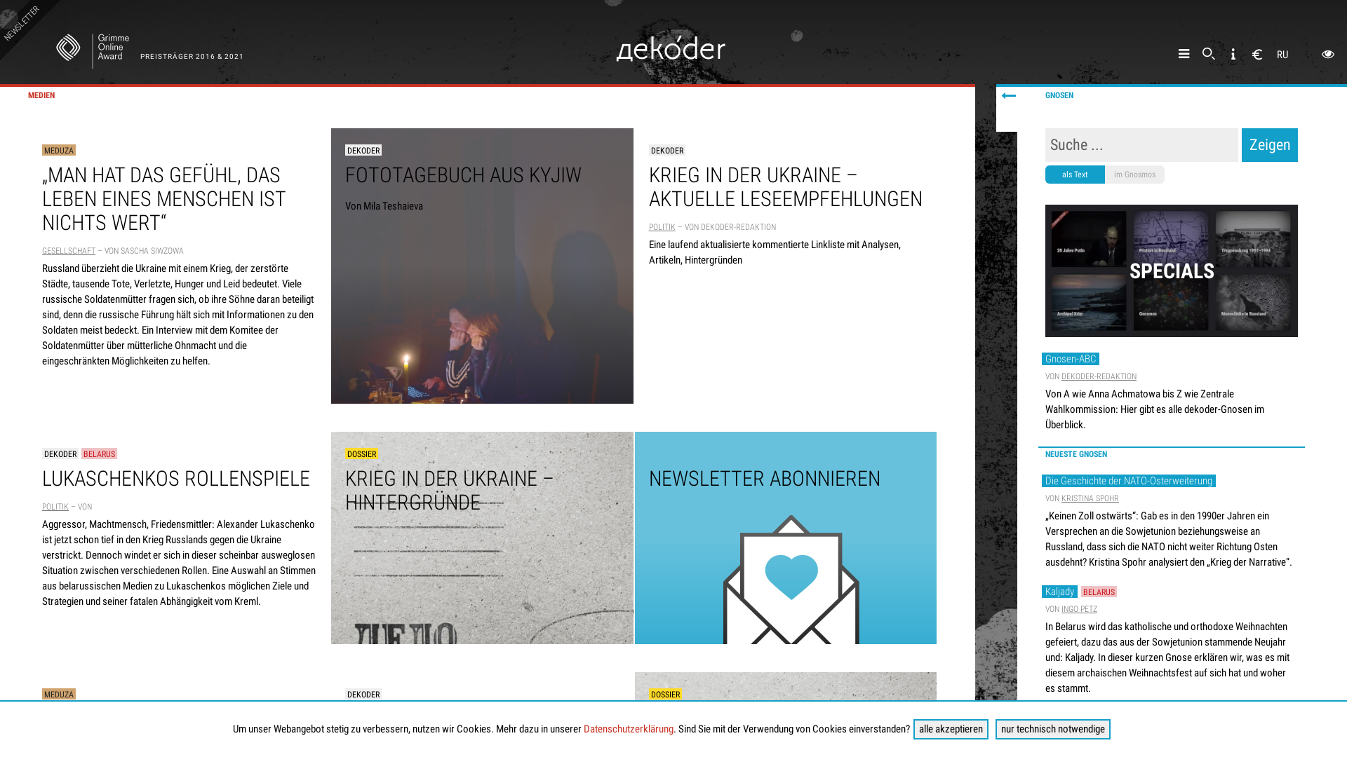The width and height of the screenshot is (1347, 757).
Task: Open the Grimme Online Award logo
Action: click(x=93, y=50)
